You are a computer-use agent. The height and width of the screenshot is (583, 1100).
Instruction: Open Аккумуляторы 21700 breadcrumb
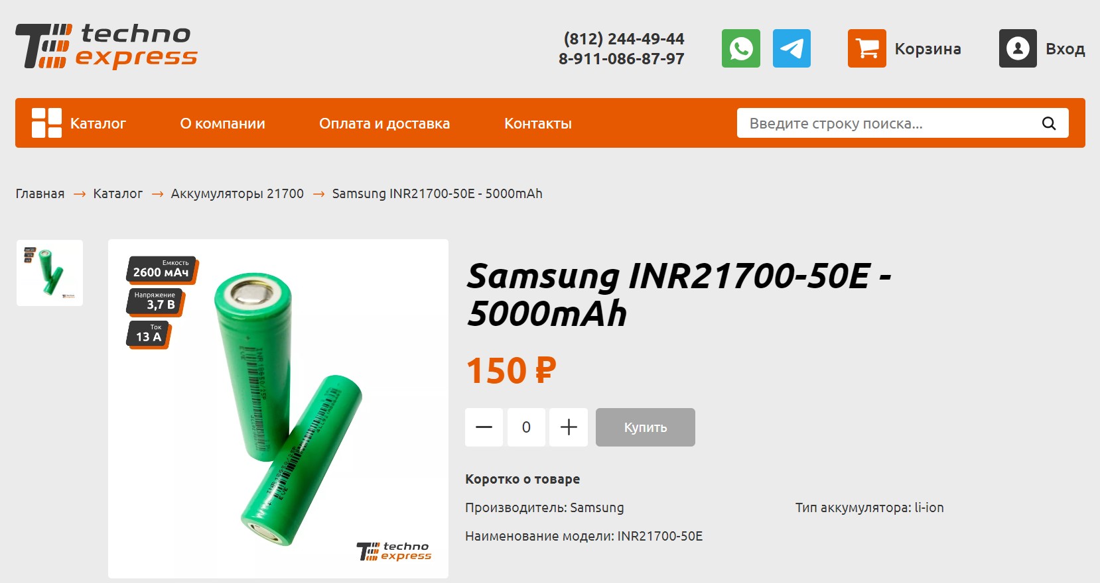pos(237,193)
